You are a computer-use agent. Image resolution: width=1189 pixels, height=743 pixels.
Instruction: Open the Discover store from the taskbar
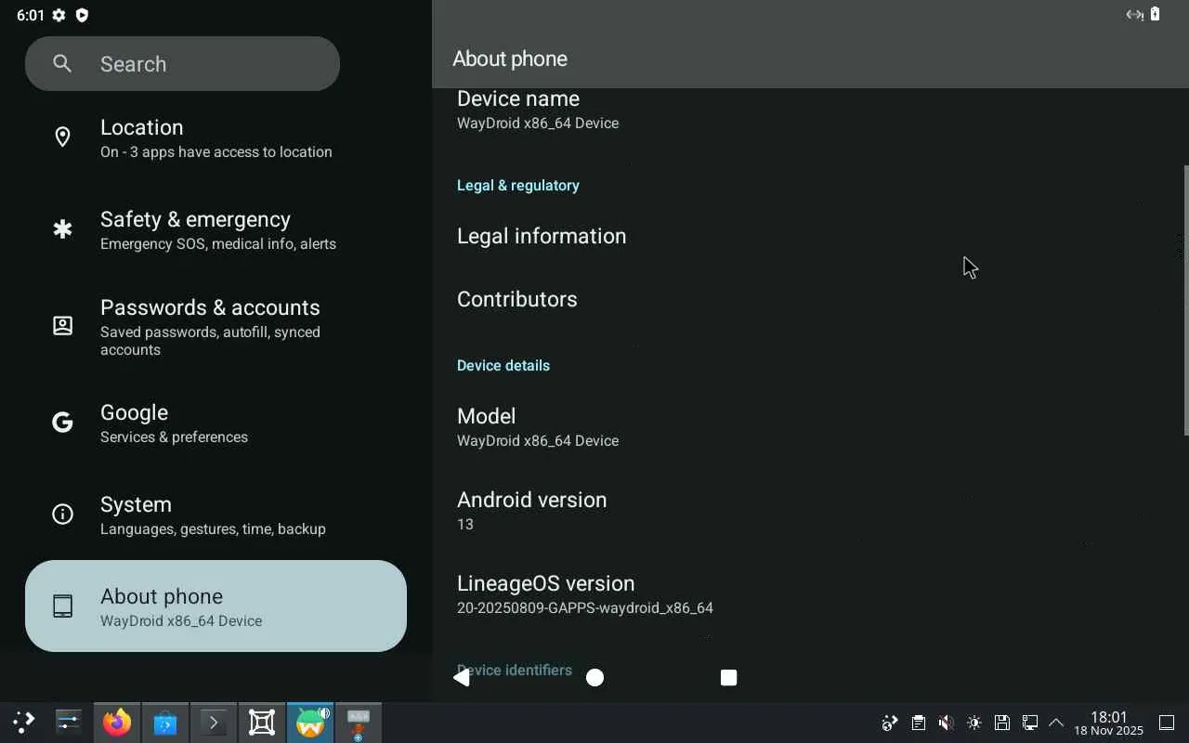pyautogui.click(x=165, y=722)
